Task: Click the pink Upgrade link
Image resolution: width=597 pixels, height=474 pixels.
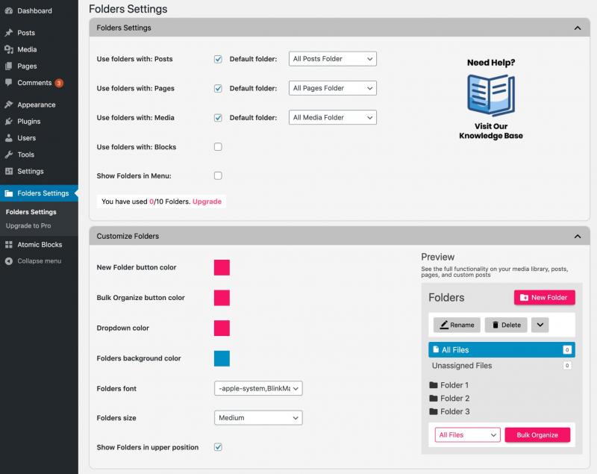Action: tap(207, 202)
